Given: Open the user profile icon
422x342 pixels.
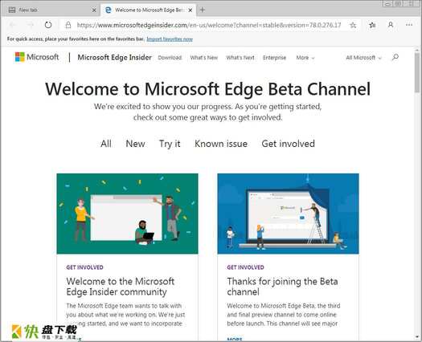Looking at the screenshot, I should coord(391,25).
